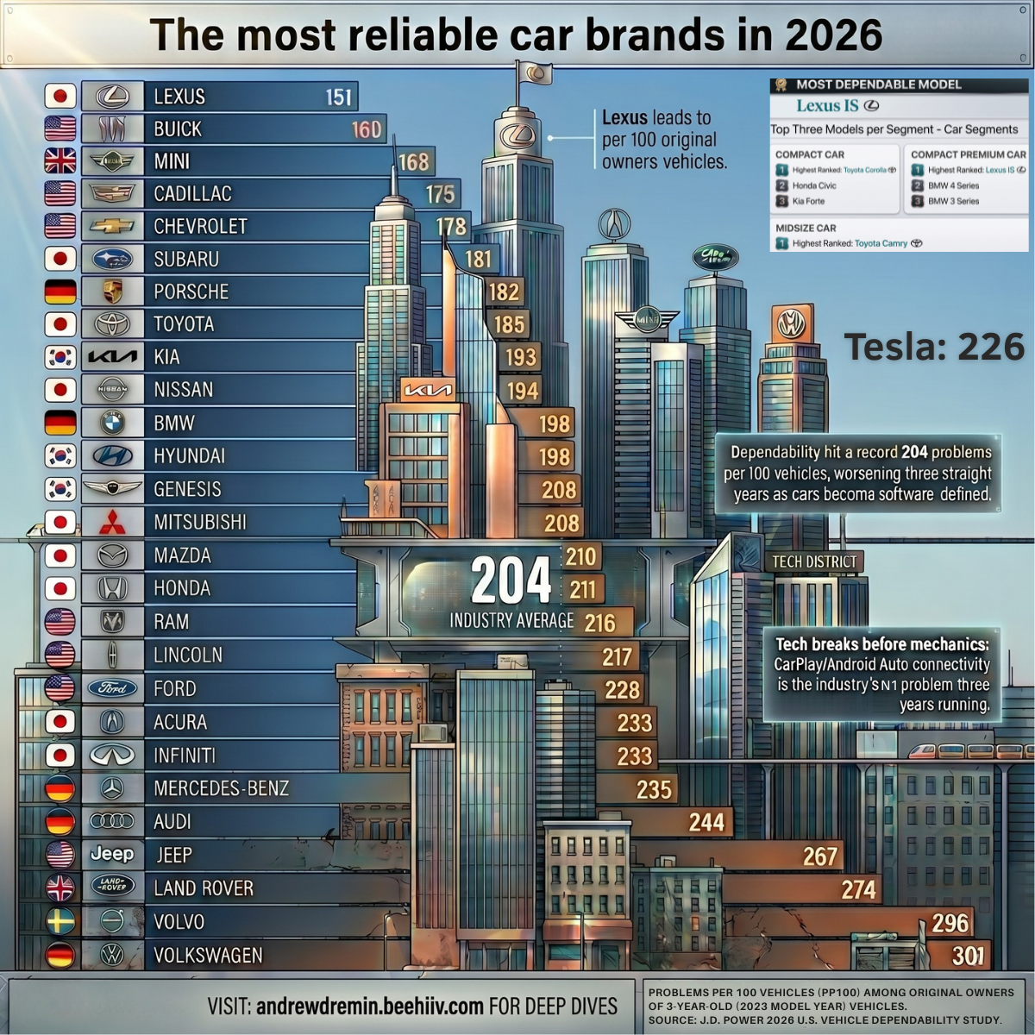1035x1035 pixels.
Task: Click the green Land Rover rooftop sign
Action: coord(716,259)
